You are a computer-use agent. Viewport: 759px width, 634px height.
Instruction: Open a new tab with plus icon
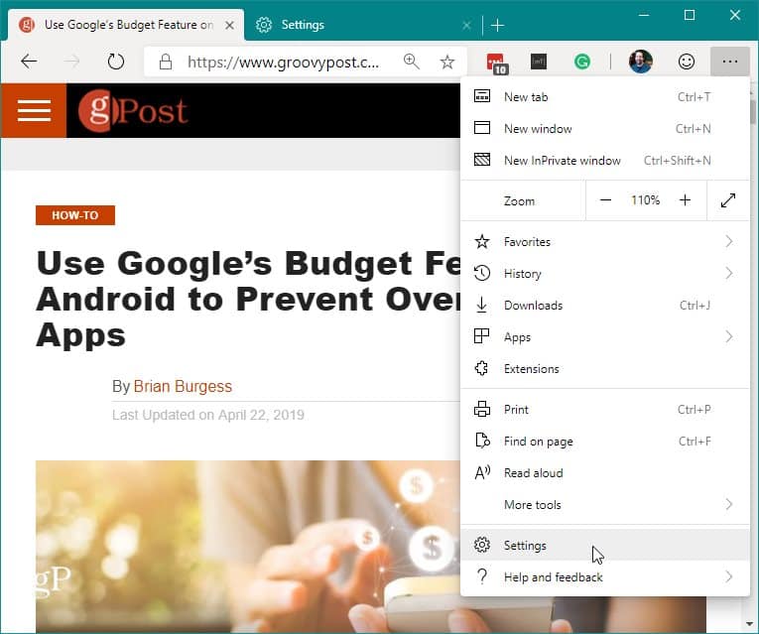[497, 25]
